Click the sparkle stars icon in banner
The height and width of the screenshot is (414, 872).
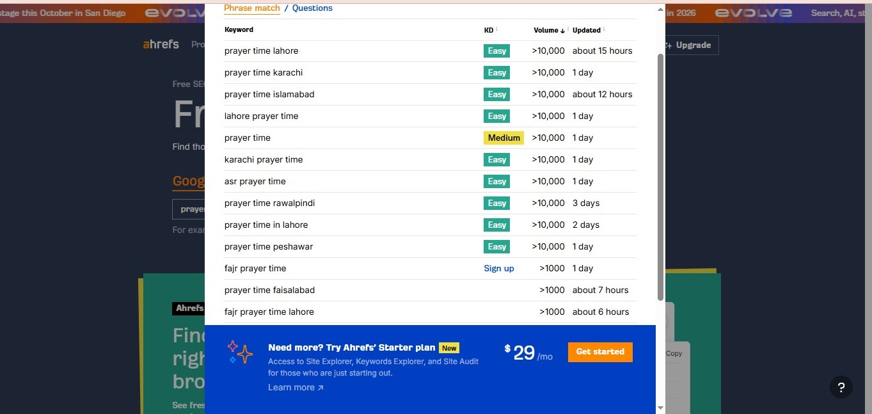[240, 353]
